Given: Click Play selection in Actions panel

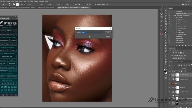Looking at the screenshot, I should pos(183,45).
